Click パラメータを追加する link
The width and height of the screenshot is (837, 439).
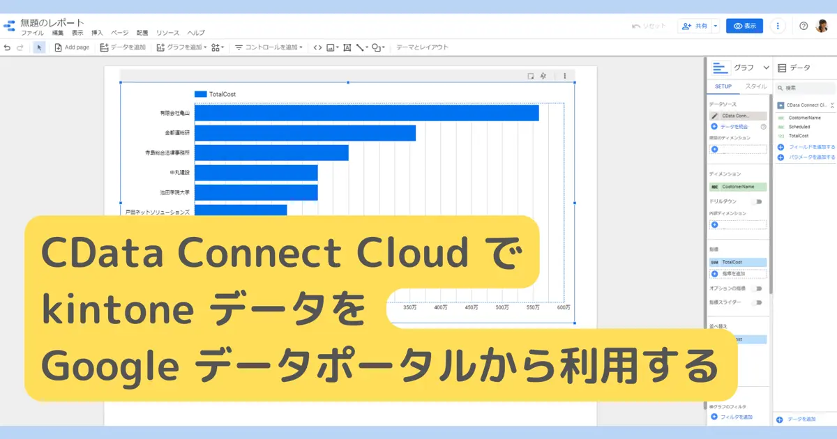[812, 157]
